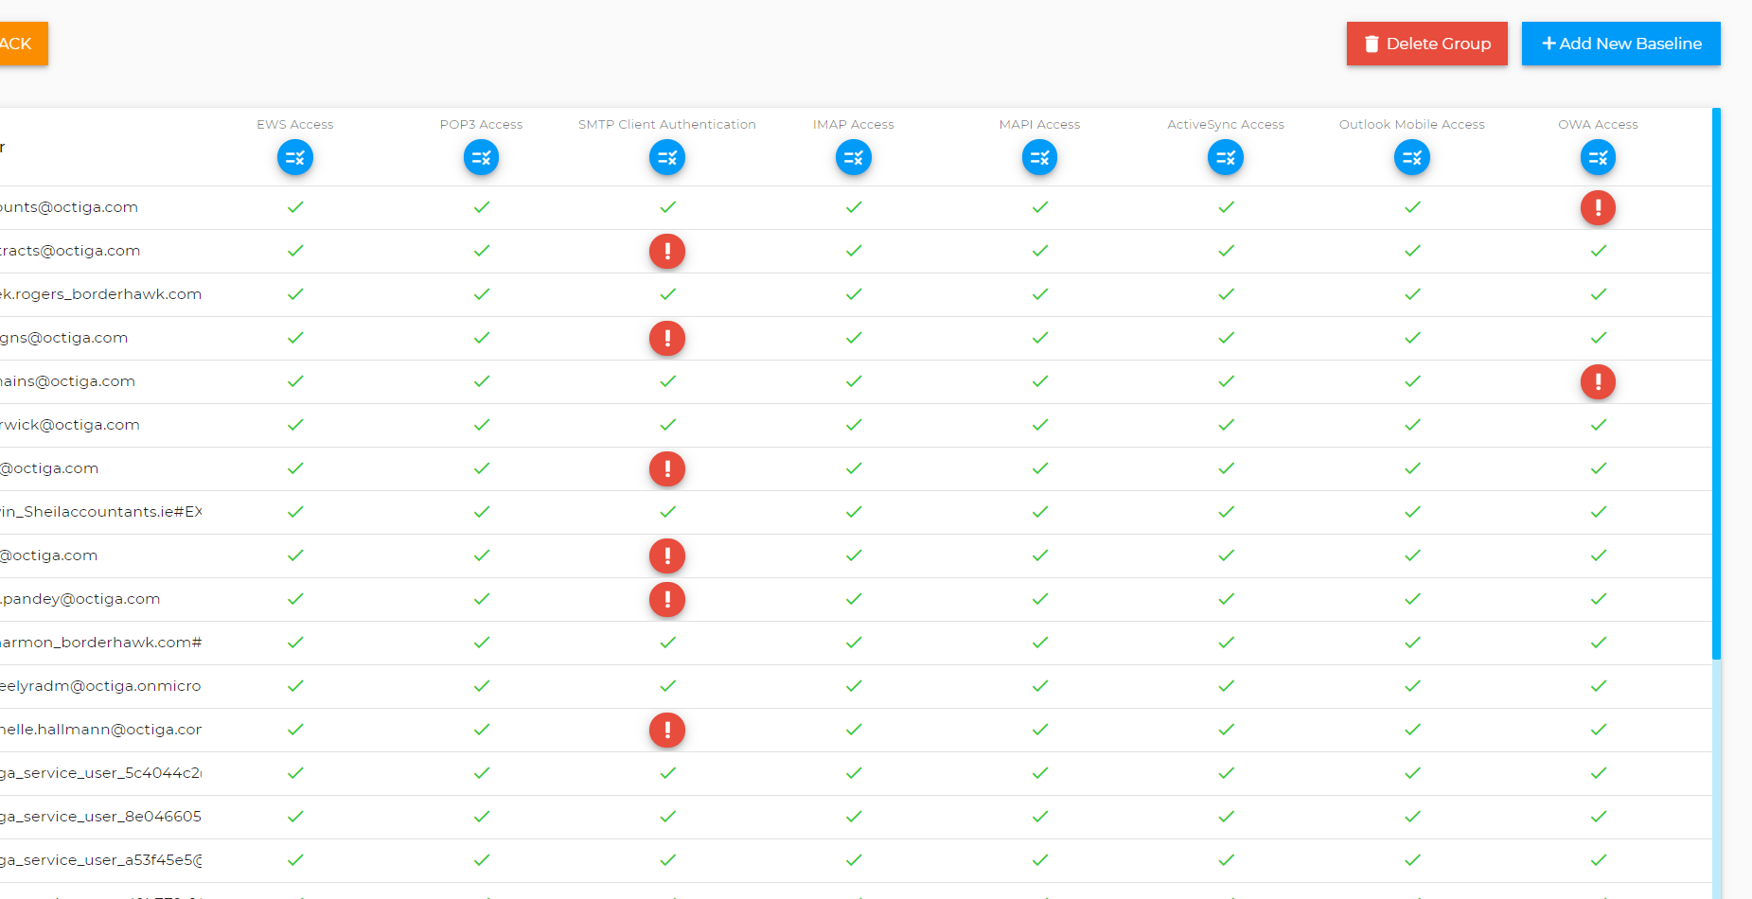This screenshot has height=899, width=1752.
Task: Toggle MAPI Access for michelle.hallmann@octiga.com
Action: pyautogui.click(x=1038, y=730)
